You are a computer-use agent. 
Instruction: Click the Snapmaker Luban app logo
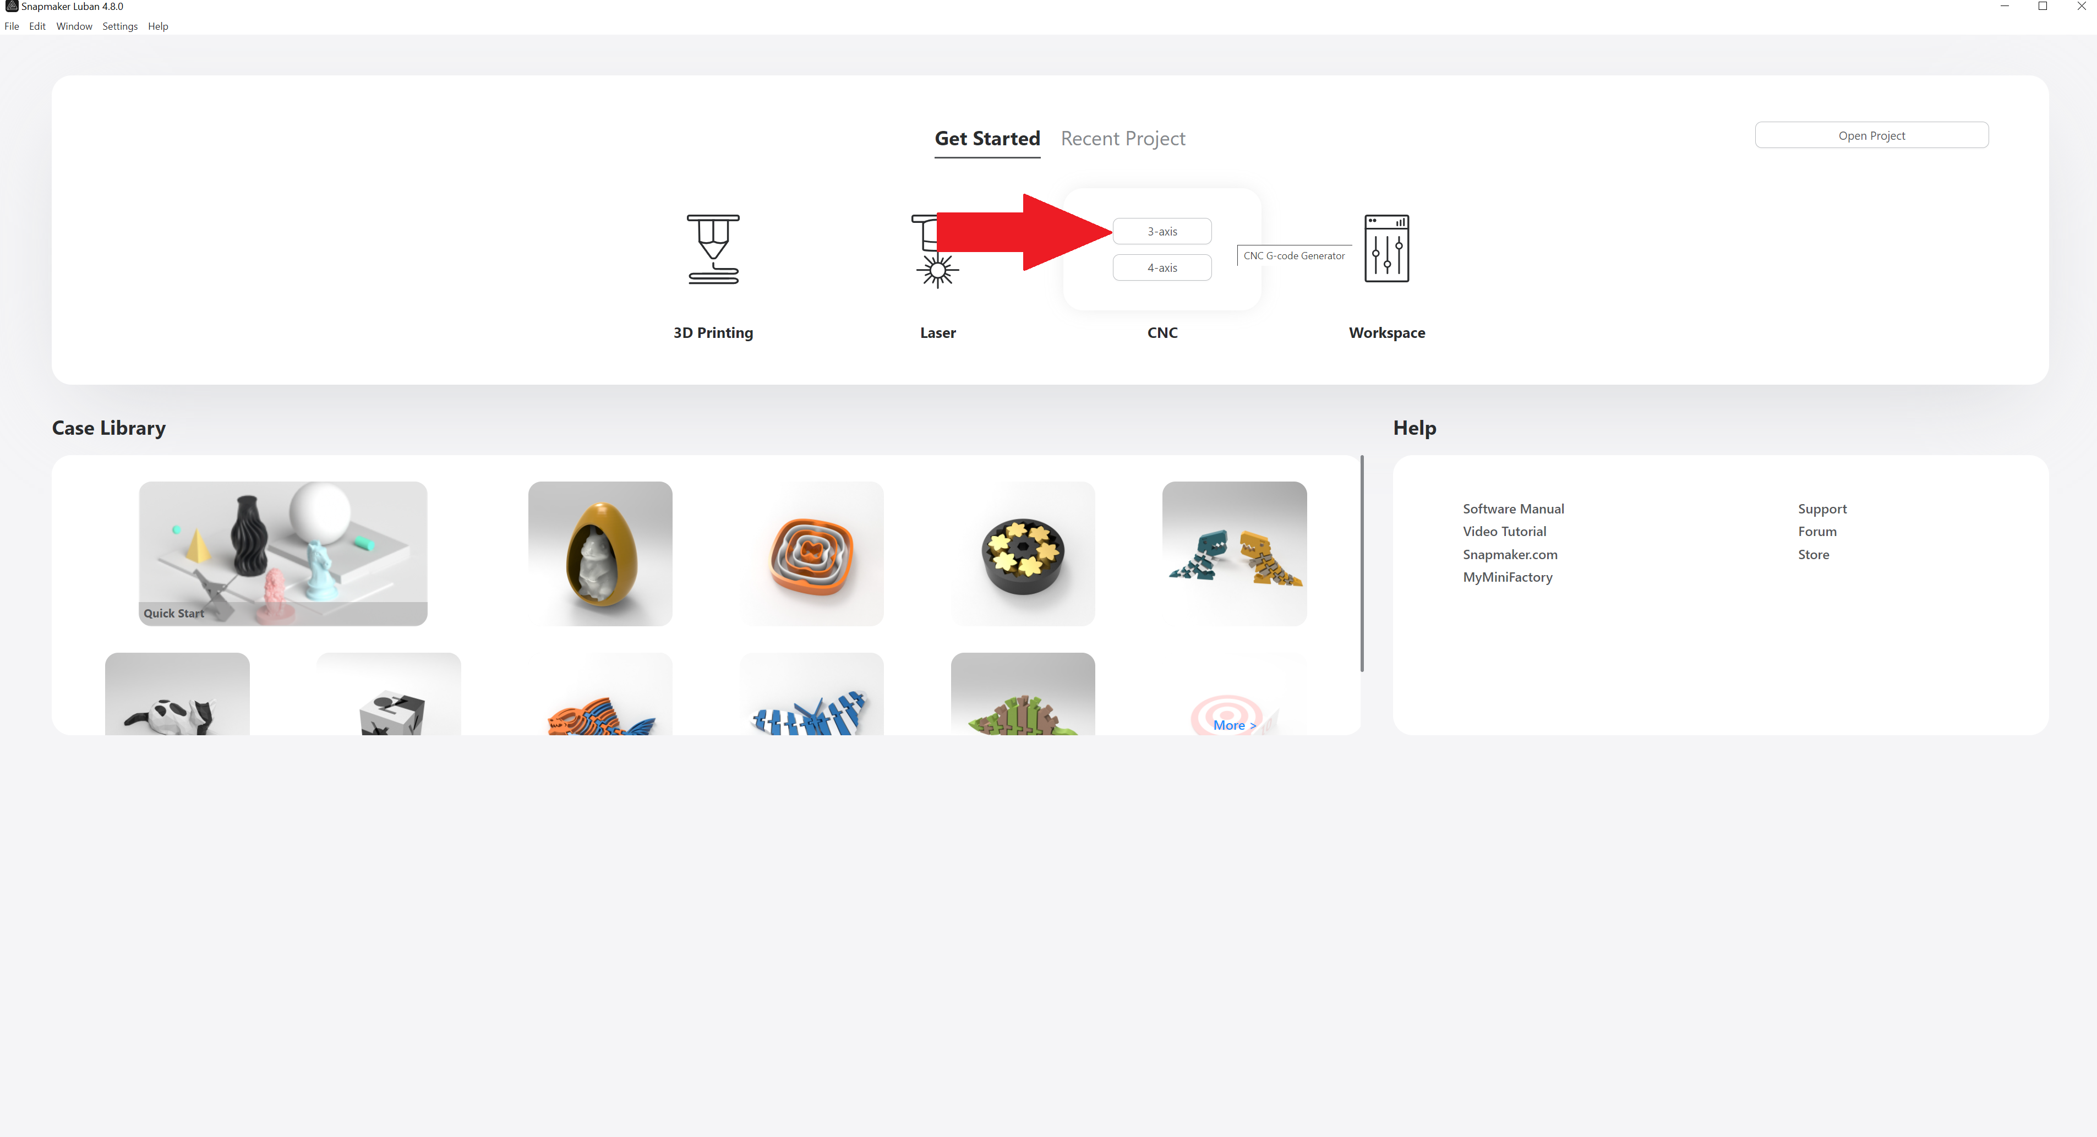pos(12,7)
